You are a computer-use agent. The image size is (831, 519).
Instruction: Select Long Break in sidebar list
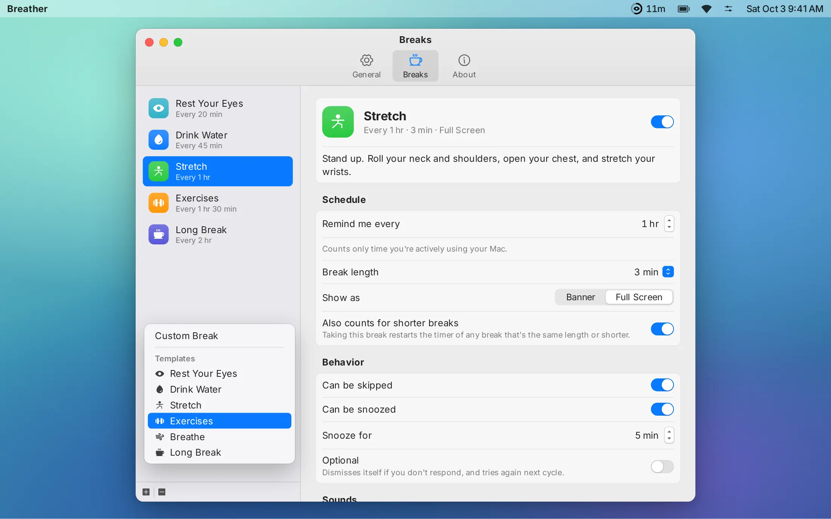coord(218,235)
